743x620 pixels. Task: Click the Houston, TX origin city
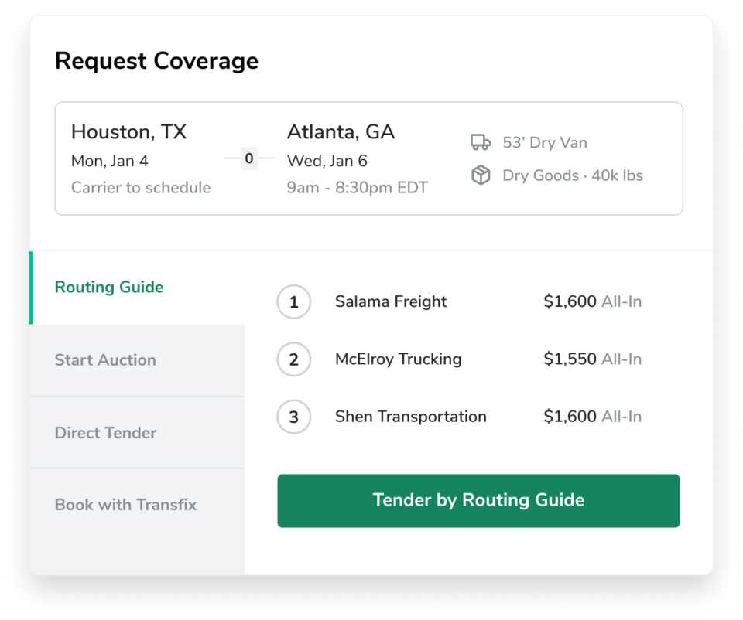click(x=128, y=132)
